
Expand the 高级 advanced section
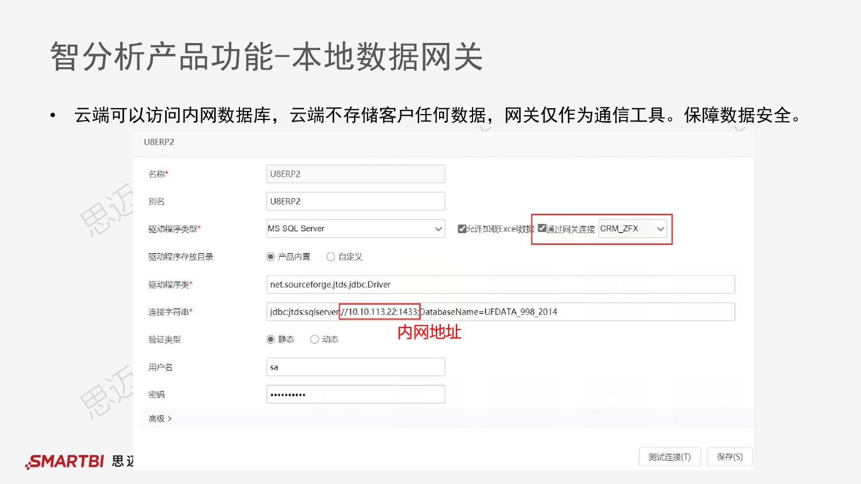point(160,418)
